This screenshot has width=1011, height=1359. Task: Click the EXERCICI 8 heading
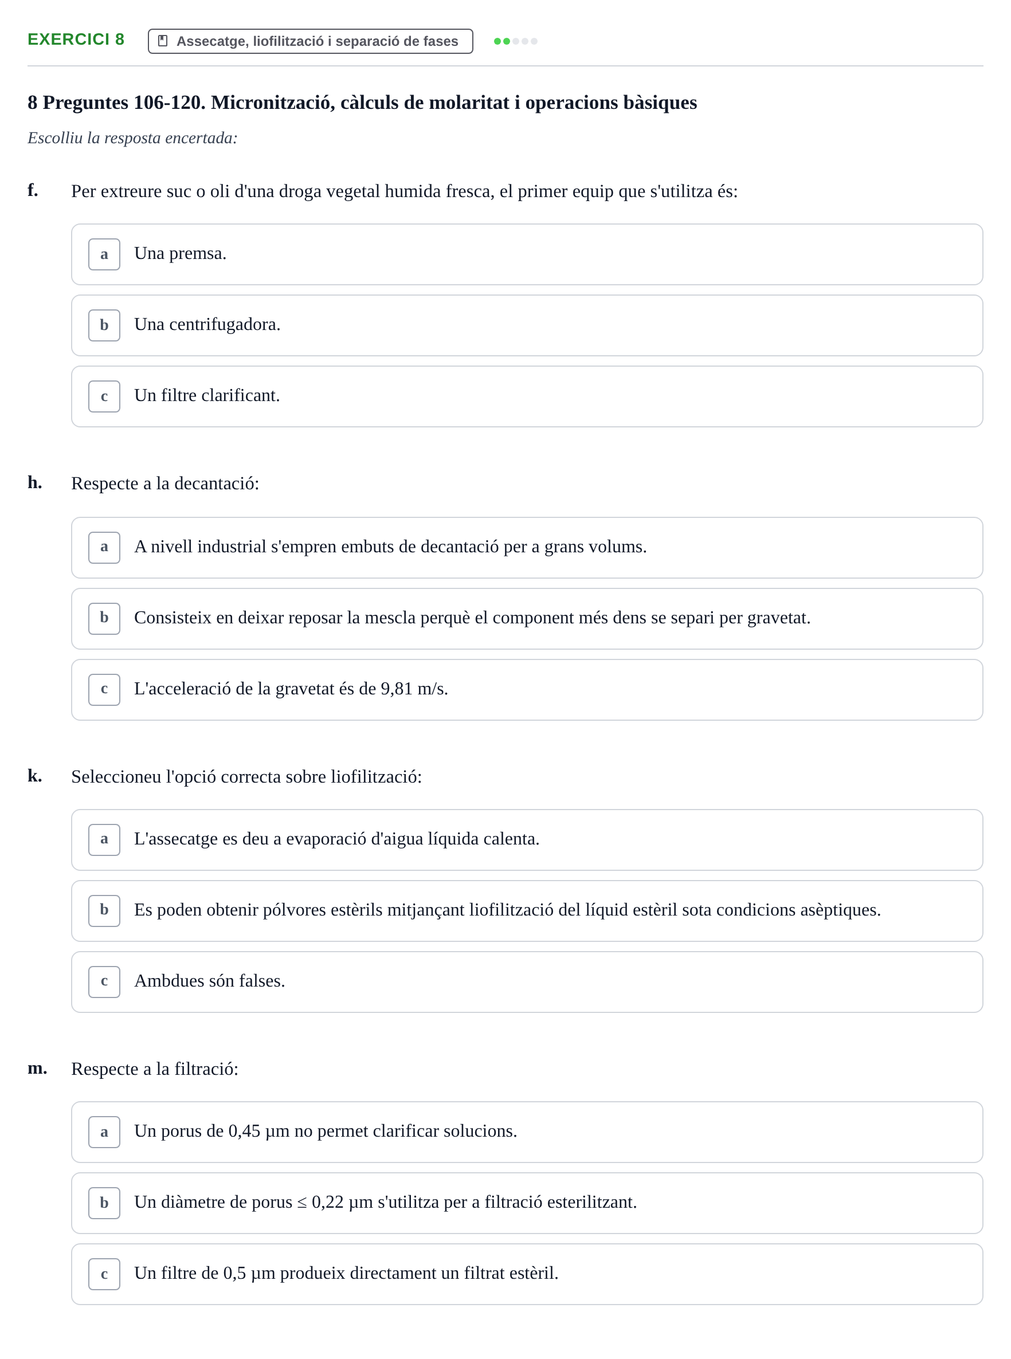[76, 39]
